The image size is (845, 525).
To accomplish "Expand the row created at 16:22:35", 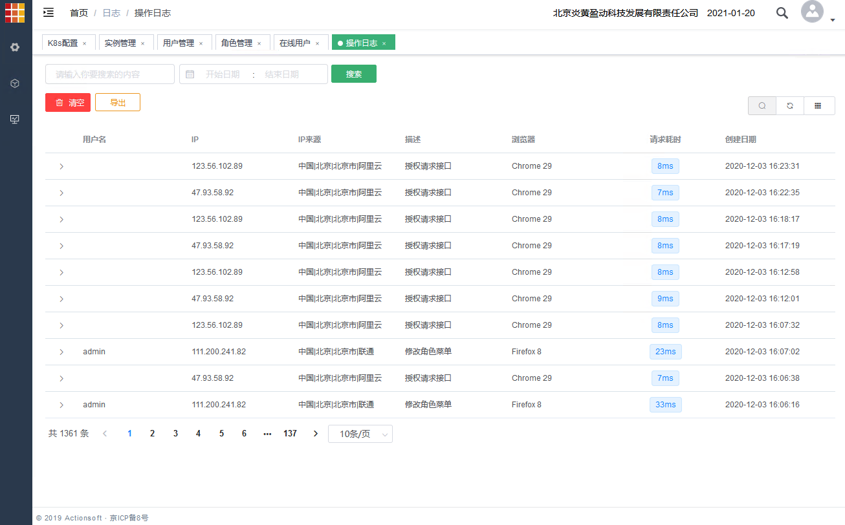I will coord(61,193).
